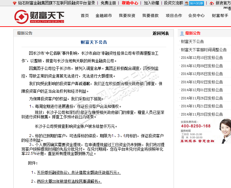Click the article title 财富天下公告
This screenshot has height=188, width=231.
pos(94,42)
